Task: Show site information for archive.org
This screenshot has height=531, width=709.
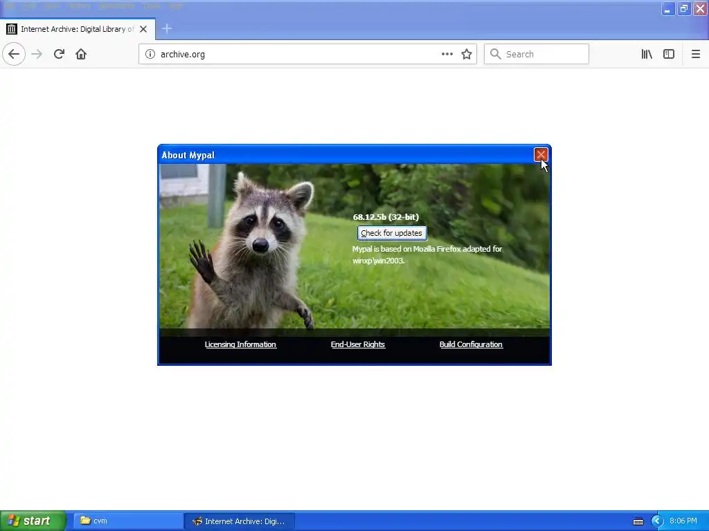Action: click(x=150, y=54)
